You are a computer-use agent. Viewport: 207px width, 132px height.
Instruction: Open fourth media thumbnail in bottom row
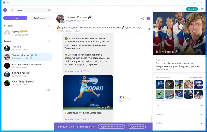189,94
